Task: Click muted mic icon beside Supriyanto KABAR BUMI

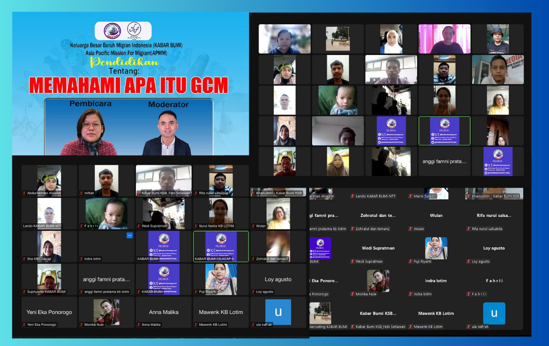Action: click(x=24, y=292)
